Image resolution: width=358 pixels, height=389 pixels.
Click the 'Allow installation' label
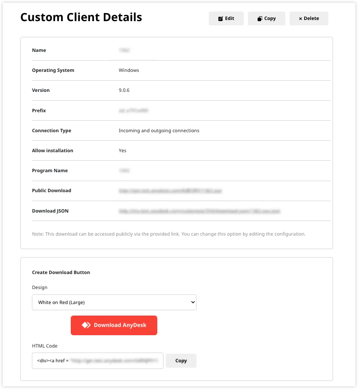tap(53, 151)
